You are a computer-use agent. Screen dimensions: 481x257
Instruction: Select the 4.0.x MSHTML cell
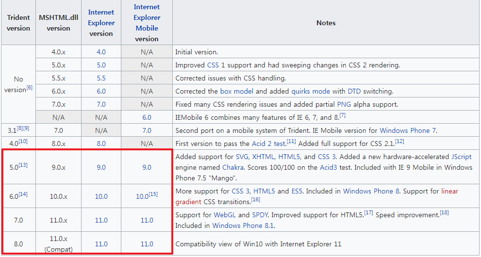58,52
